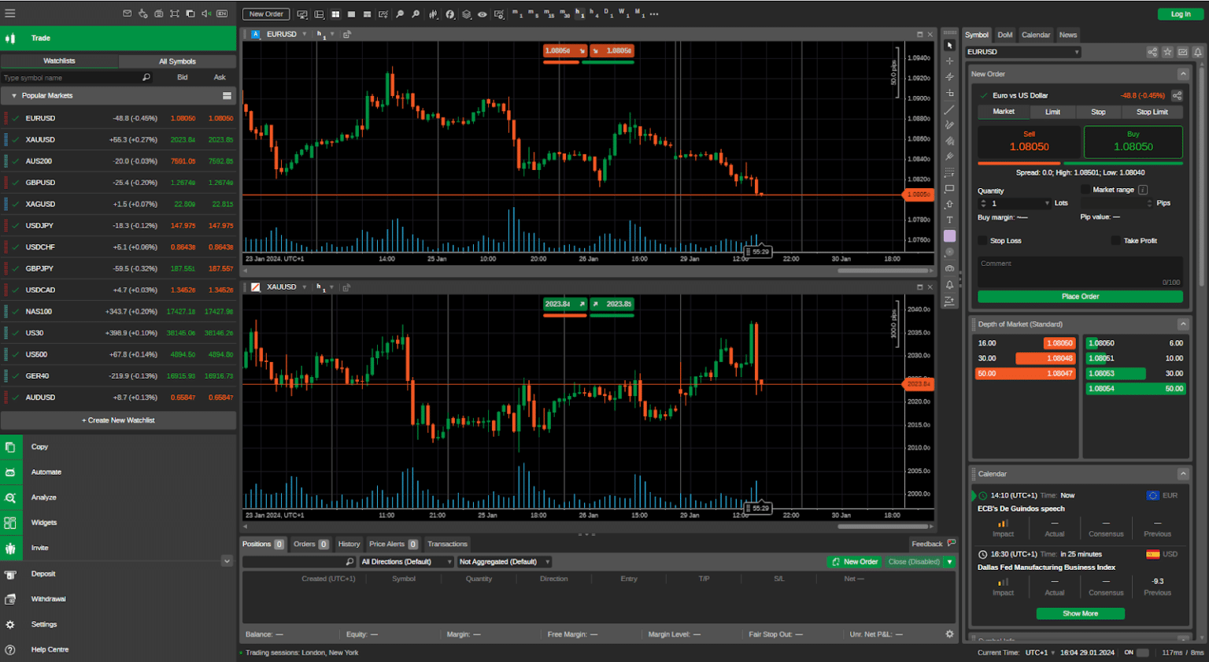1209x662 pixels.
Task: Add EURUSD to favorites with star icon
Action: pos(1167,52)
